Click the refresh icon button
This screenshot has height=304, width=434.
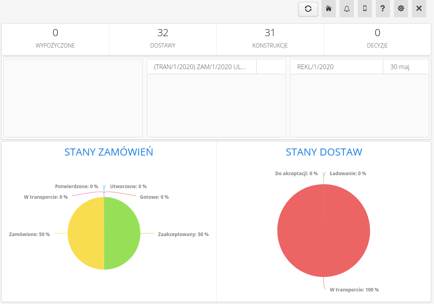click(308, 9)
